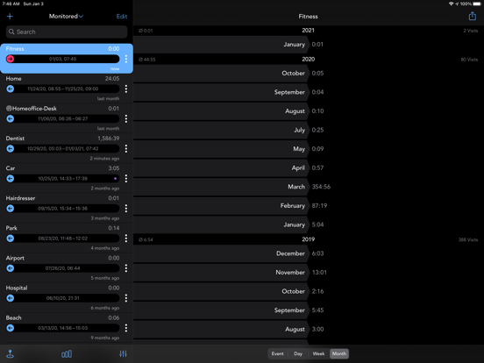Screen dimensions: 484x363
Task: Tap the share icon for Fitness
Action: 473,16
